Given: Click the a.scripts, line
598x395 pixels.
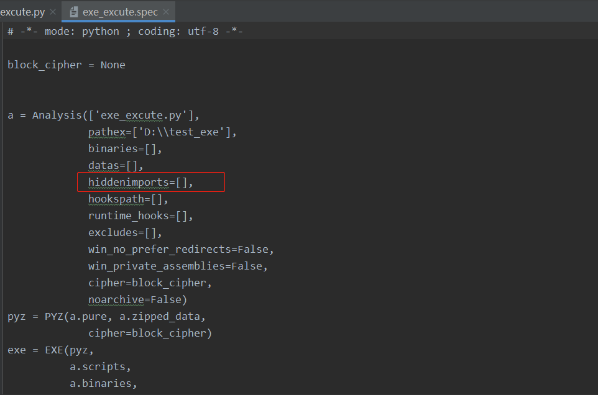Looking at the screenshot, I should [100, 366].
